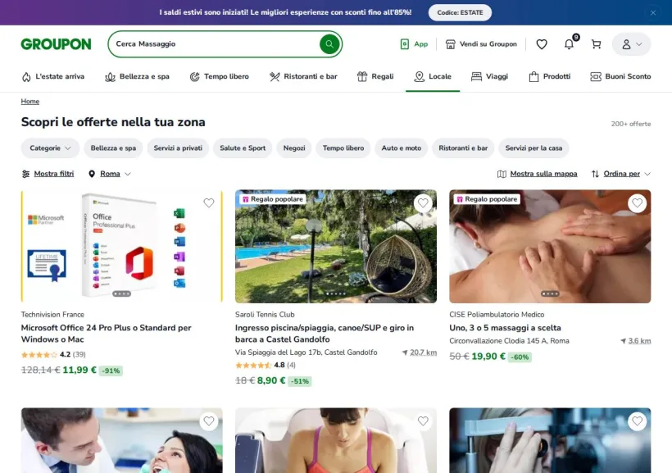Click the Codice: ESTATE button

(x=460, y=12)
